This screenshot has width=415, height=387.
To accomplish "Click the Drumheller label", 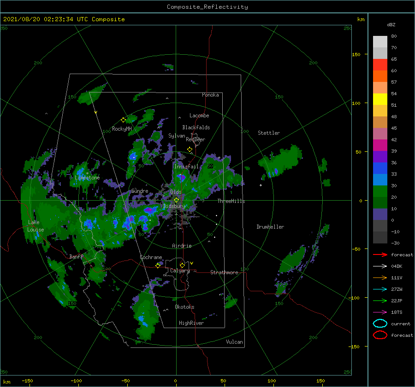I will (270, 227).
